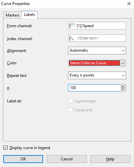Toggle the Display curve in legend checkbox
The width and height of the screenshot is (134, 167).
click(5, 148)
